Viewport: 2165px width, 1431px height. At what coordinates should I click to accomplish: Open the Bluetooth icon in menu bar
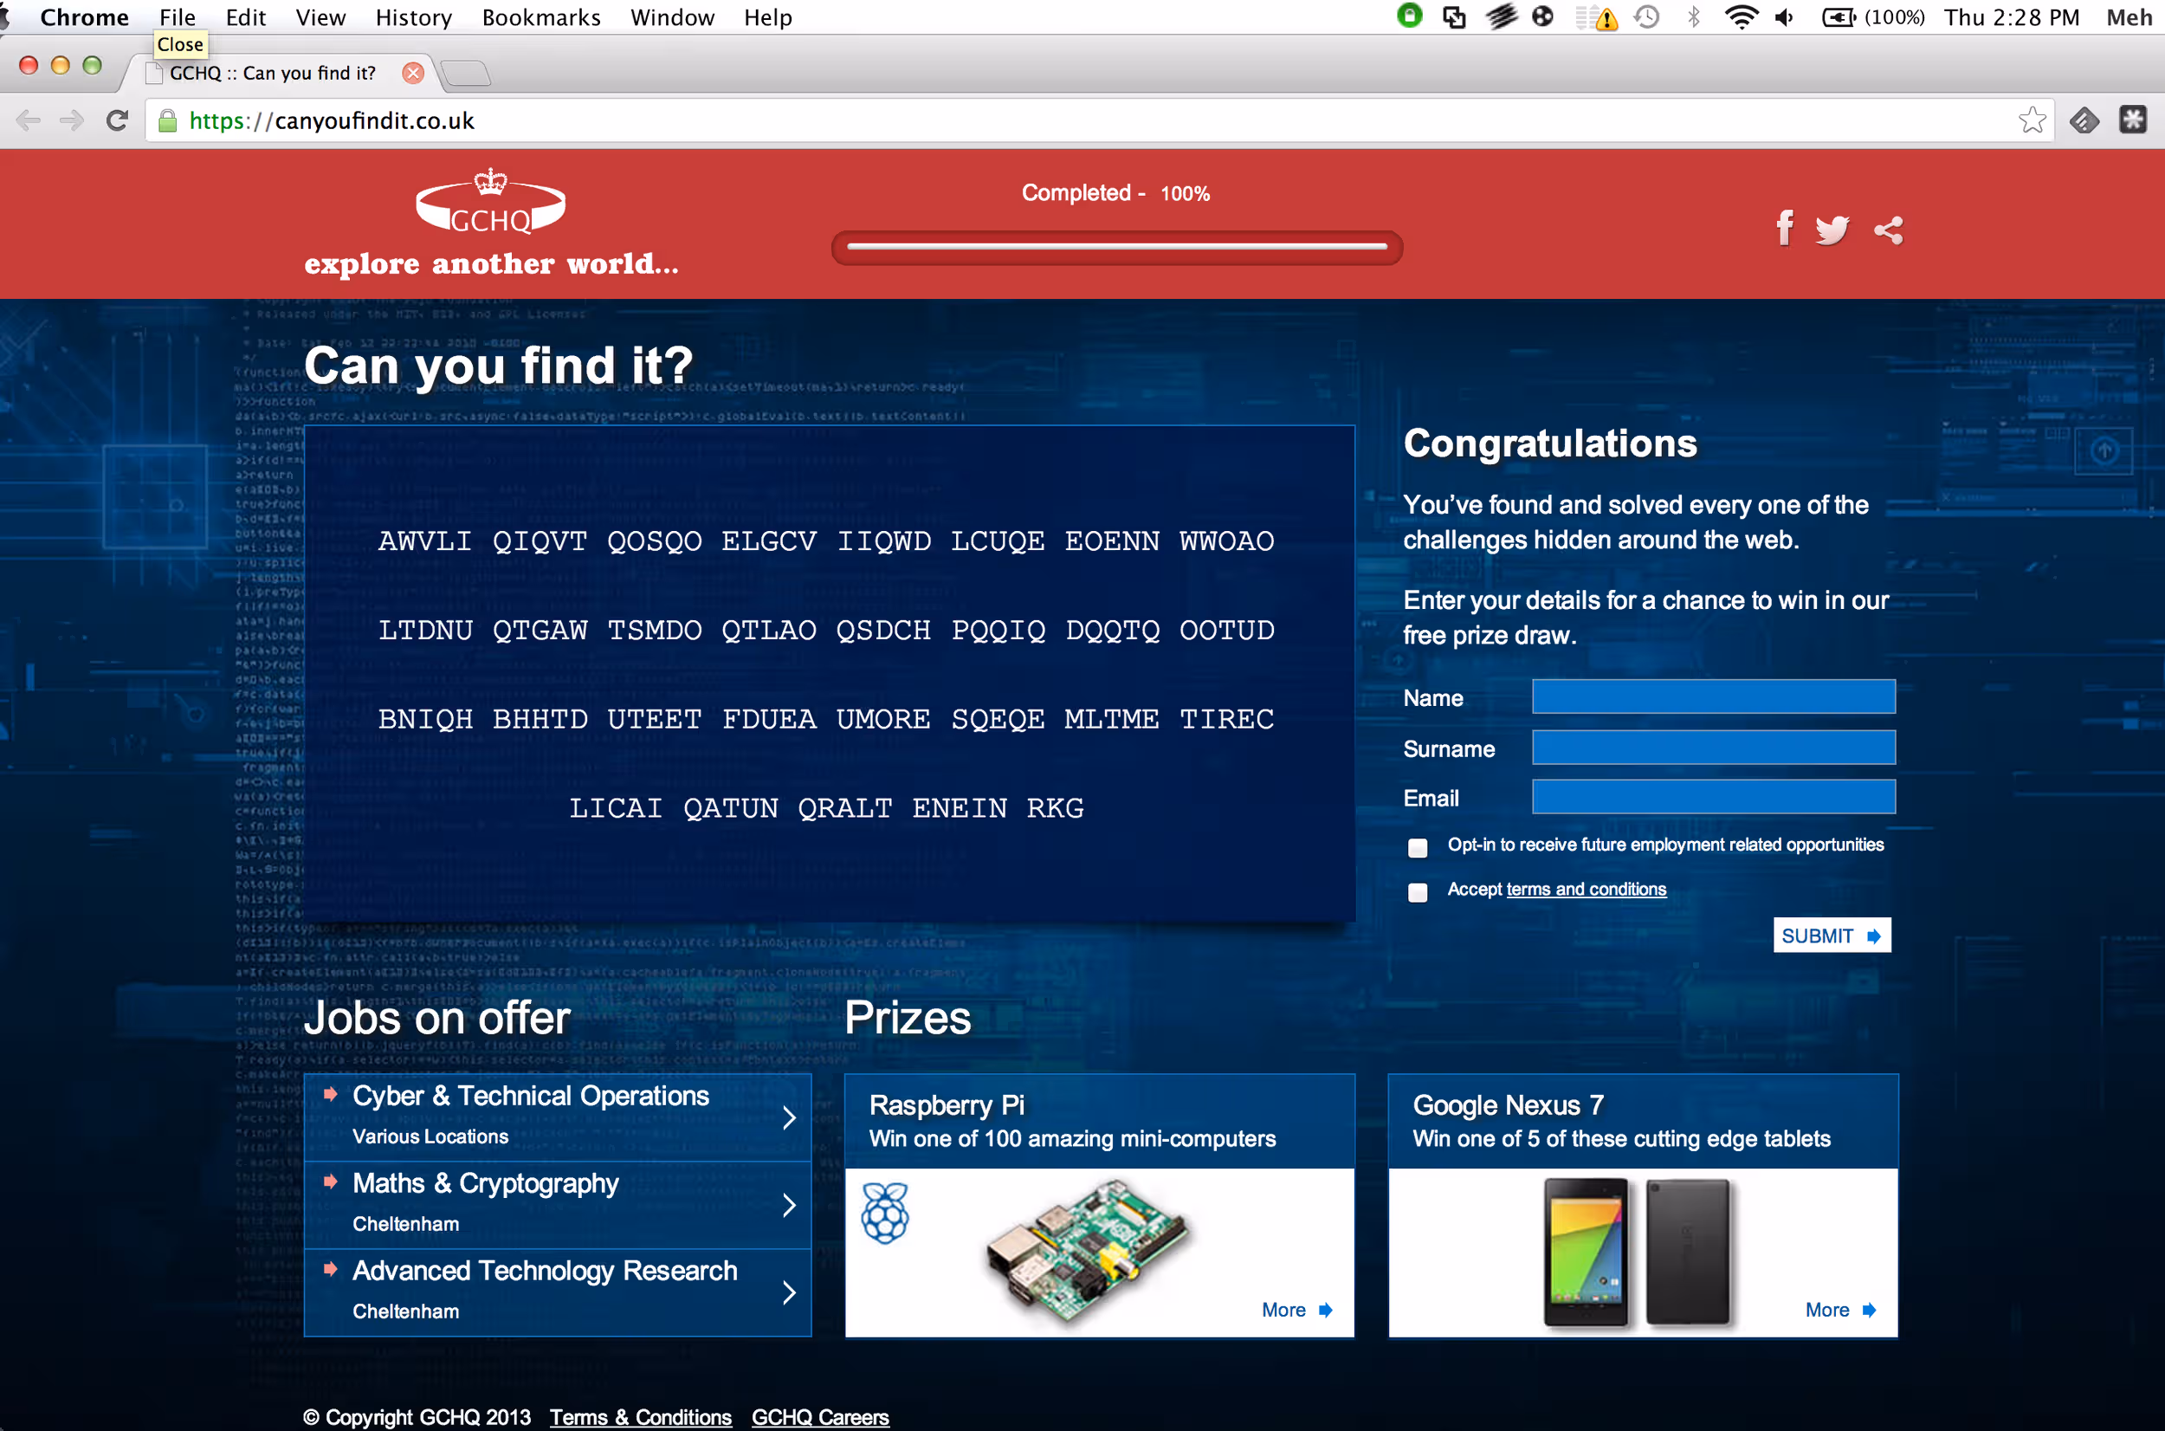[1693, 17]
